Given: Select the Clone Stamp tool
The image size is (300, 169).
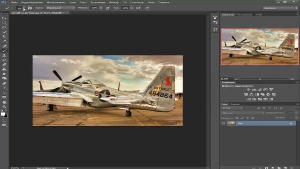Looking at the screenshot, I should click(4, 55).
